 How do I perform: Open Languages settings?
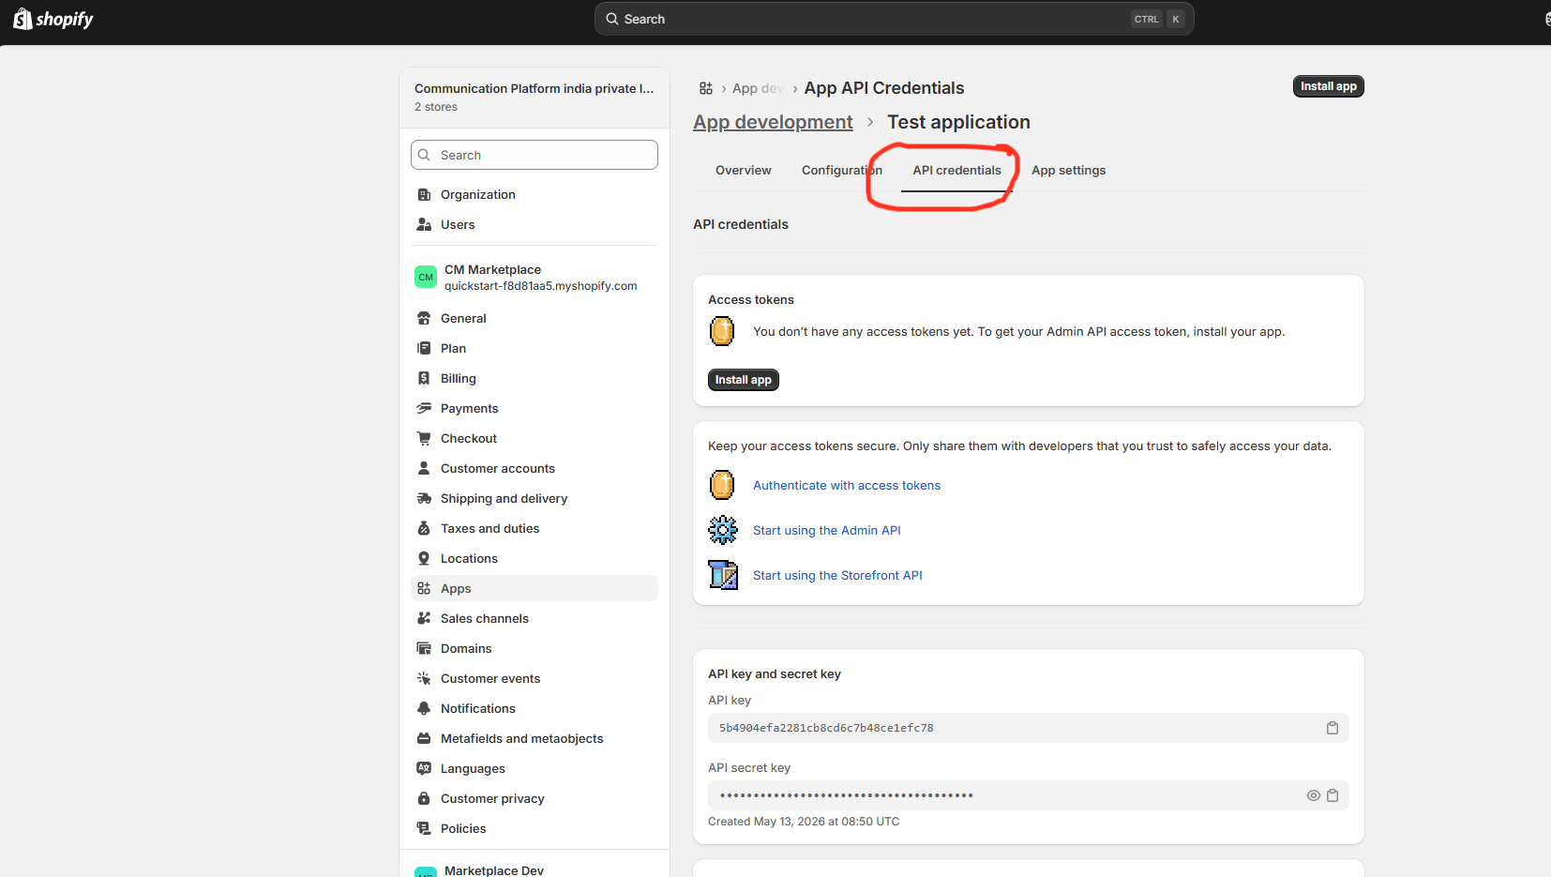535,768
